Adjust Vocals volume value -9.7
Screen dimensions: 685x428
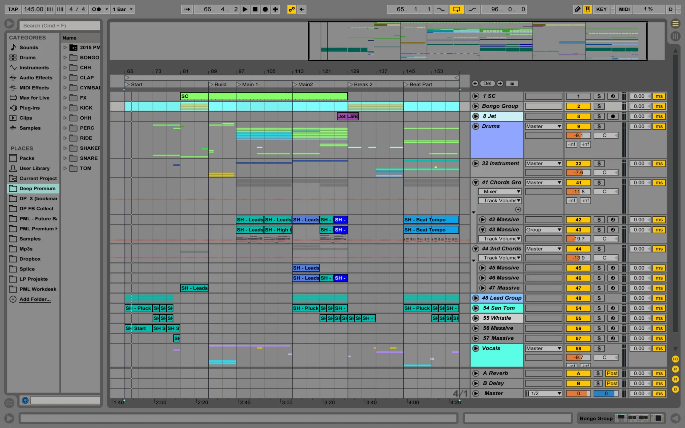[x=578, y=357]
